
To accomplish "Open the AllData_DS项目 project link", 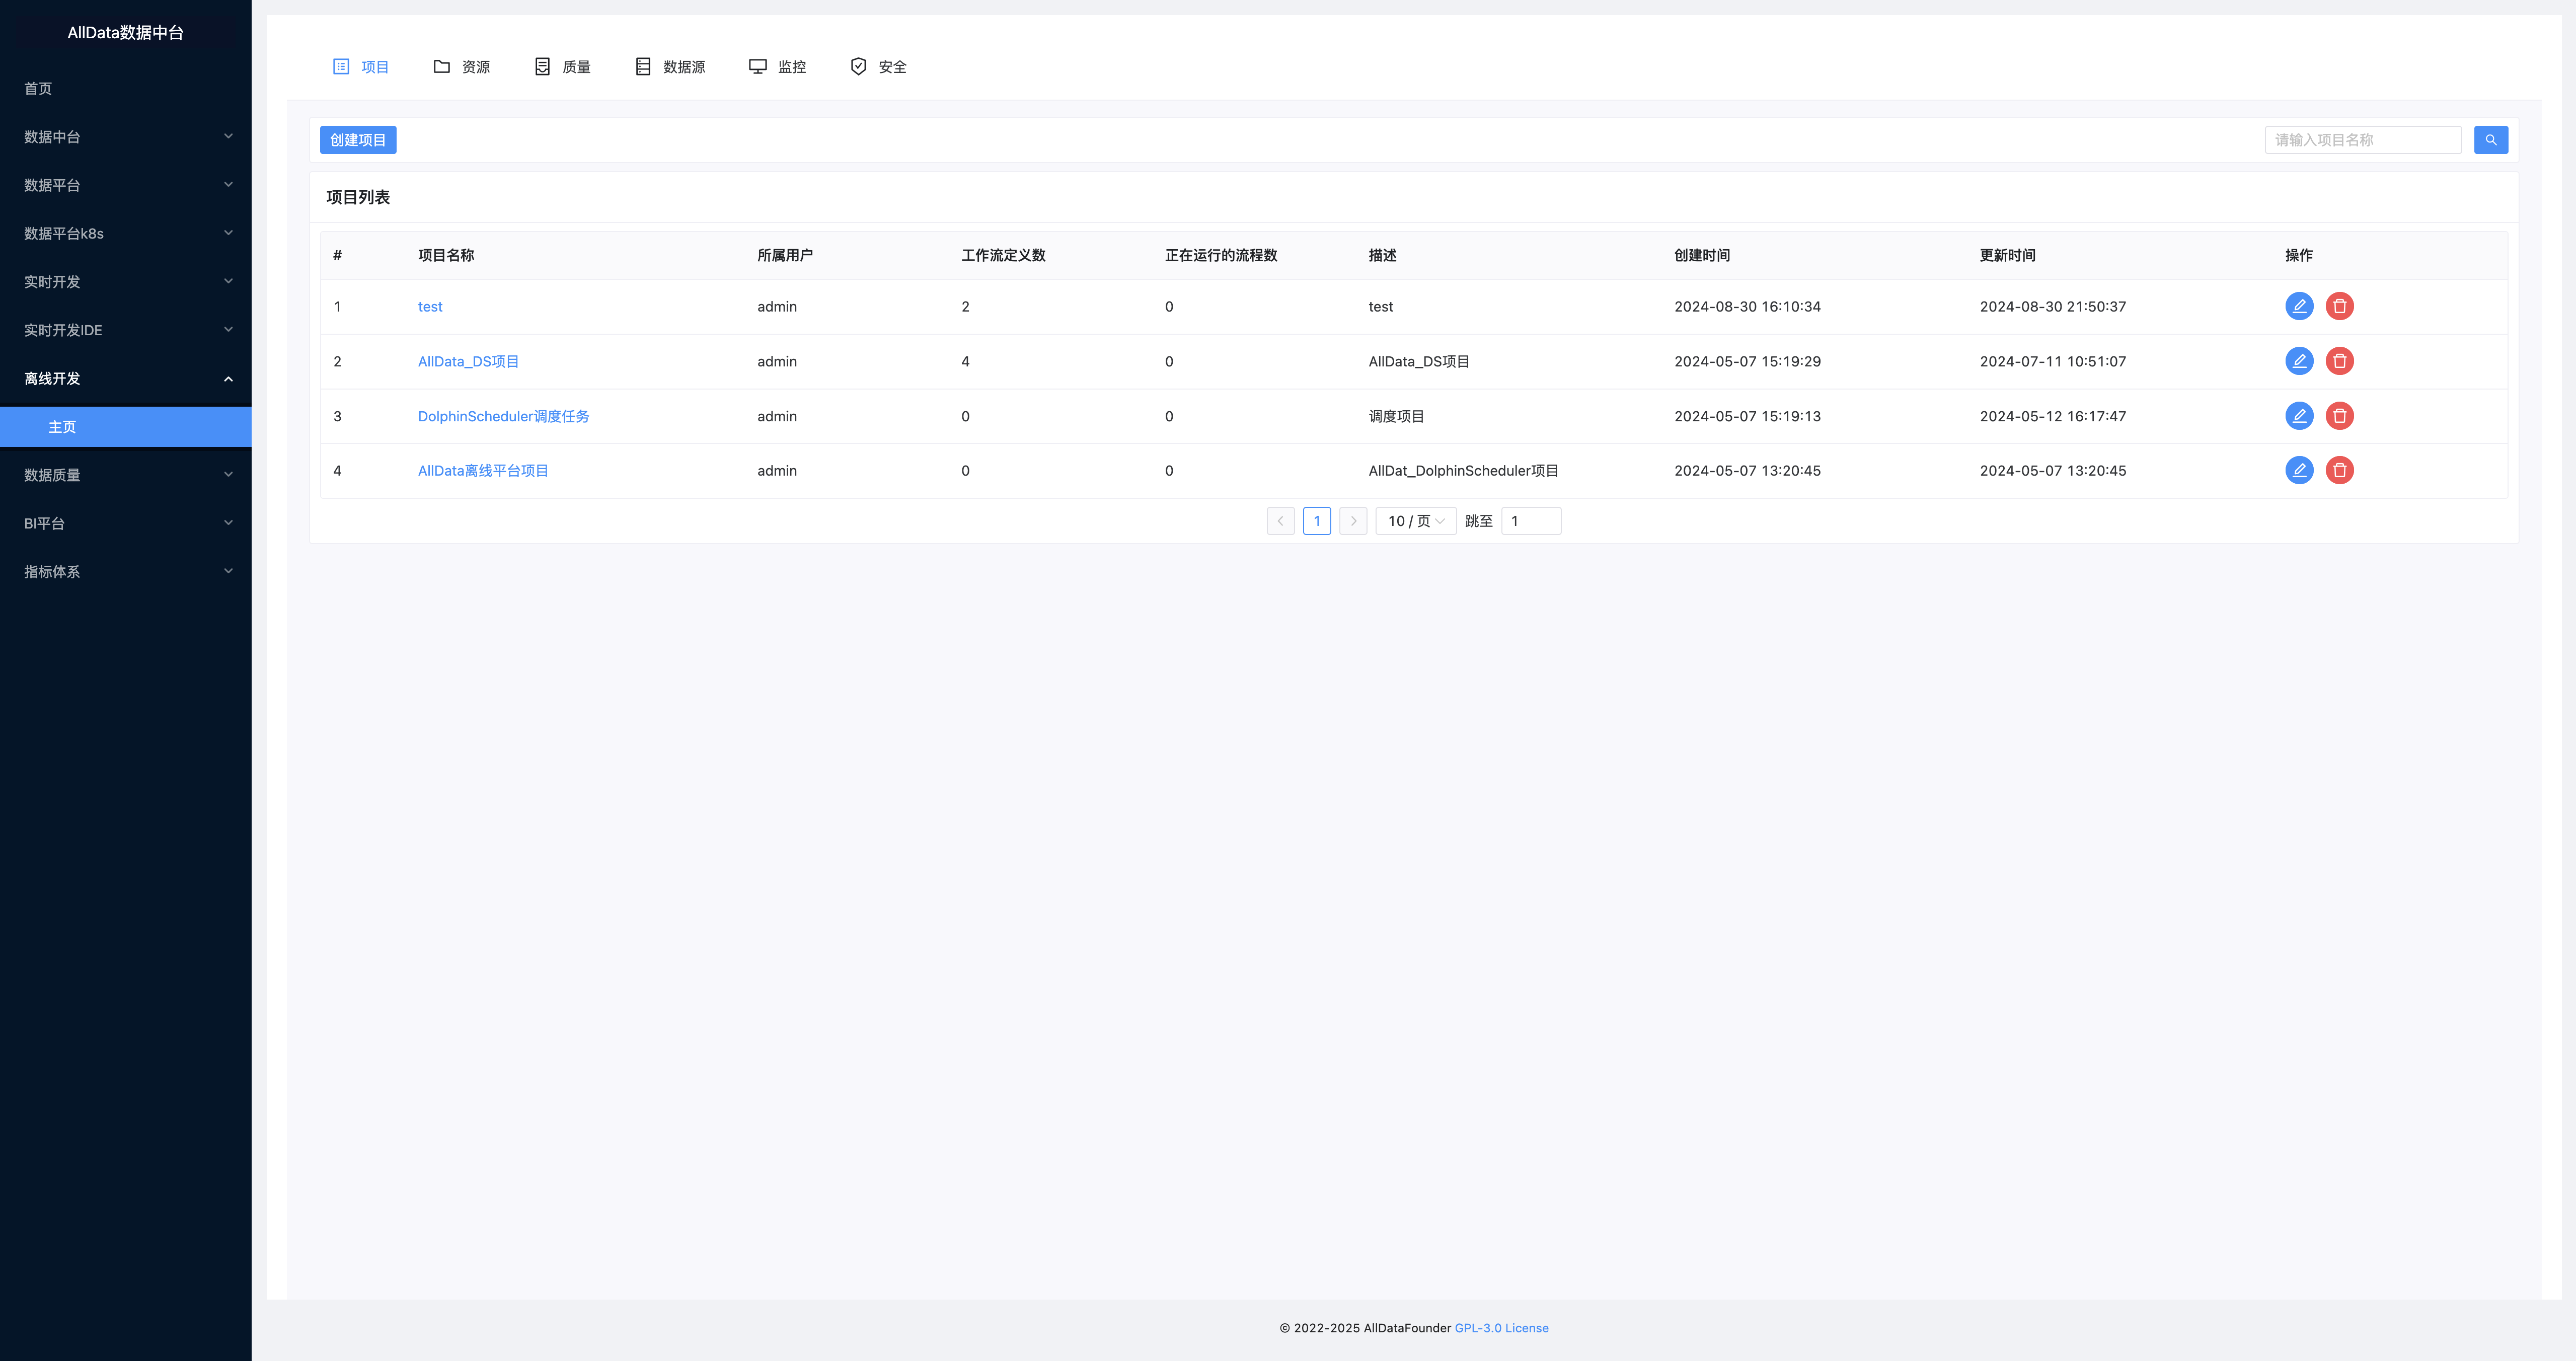I will pos(468,361).
